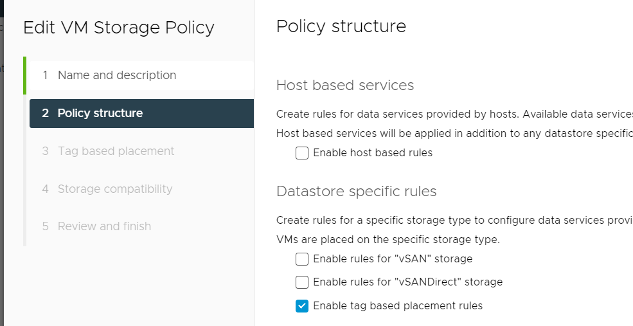This screenshot has width=633, height=326.
Task: Jump to the Storage compatibility step
Action: [115, 189]
